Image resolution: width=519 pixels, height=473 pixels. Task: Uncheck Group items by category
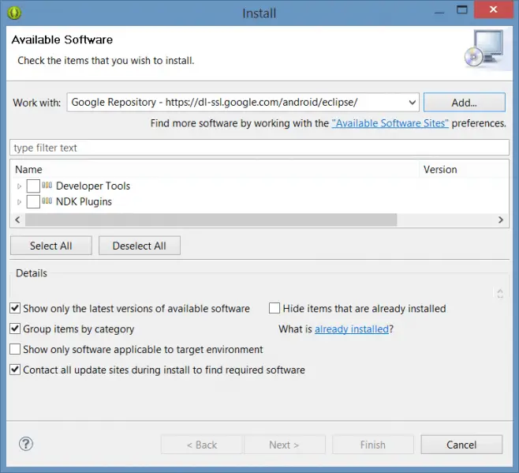point(16,329)
